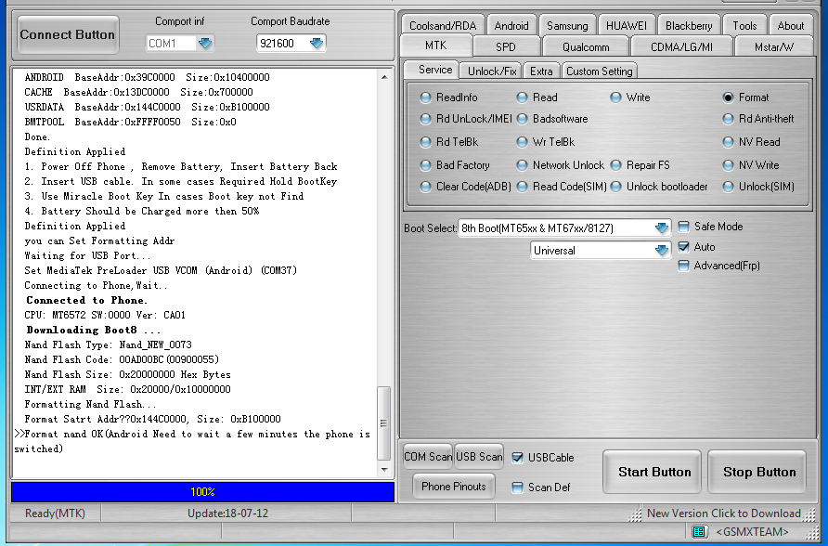
Task: Click New Version Click to Download
Action: click(723, 513)
